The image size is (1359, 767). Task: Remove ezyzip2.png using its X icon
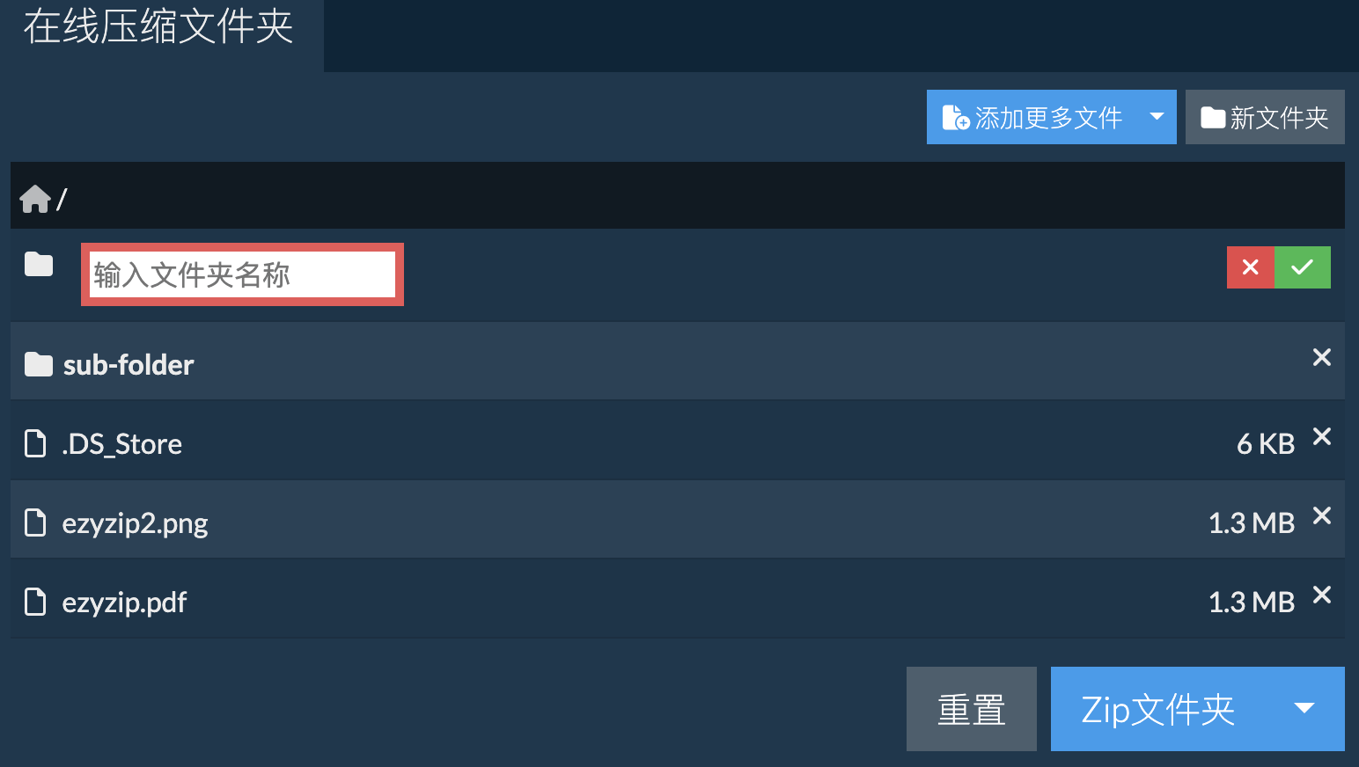tap(1321, 515)
